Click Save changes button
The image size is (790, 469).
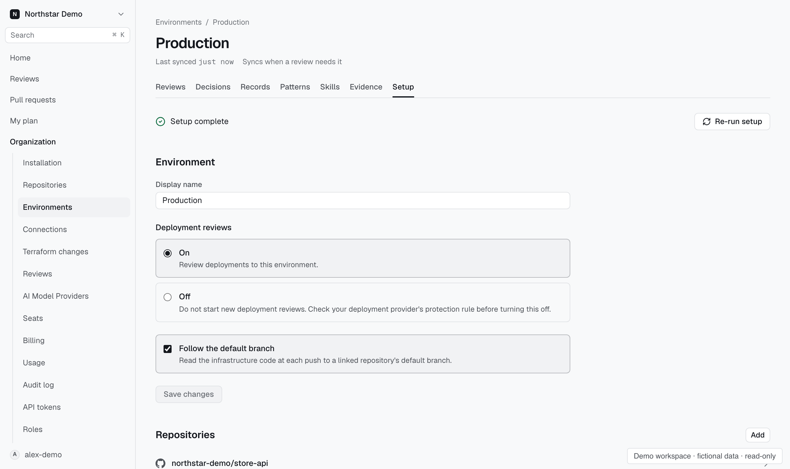coord(189,394)
